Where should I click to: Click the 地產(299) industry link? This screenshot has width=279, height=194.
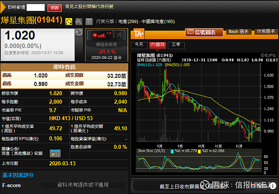pyautogui.click(x=128, y=21)
